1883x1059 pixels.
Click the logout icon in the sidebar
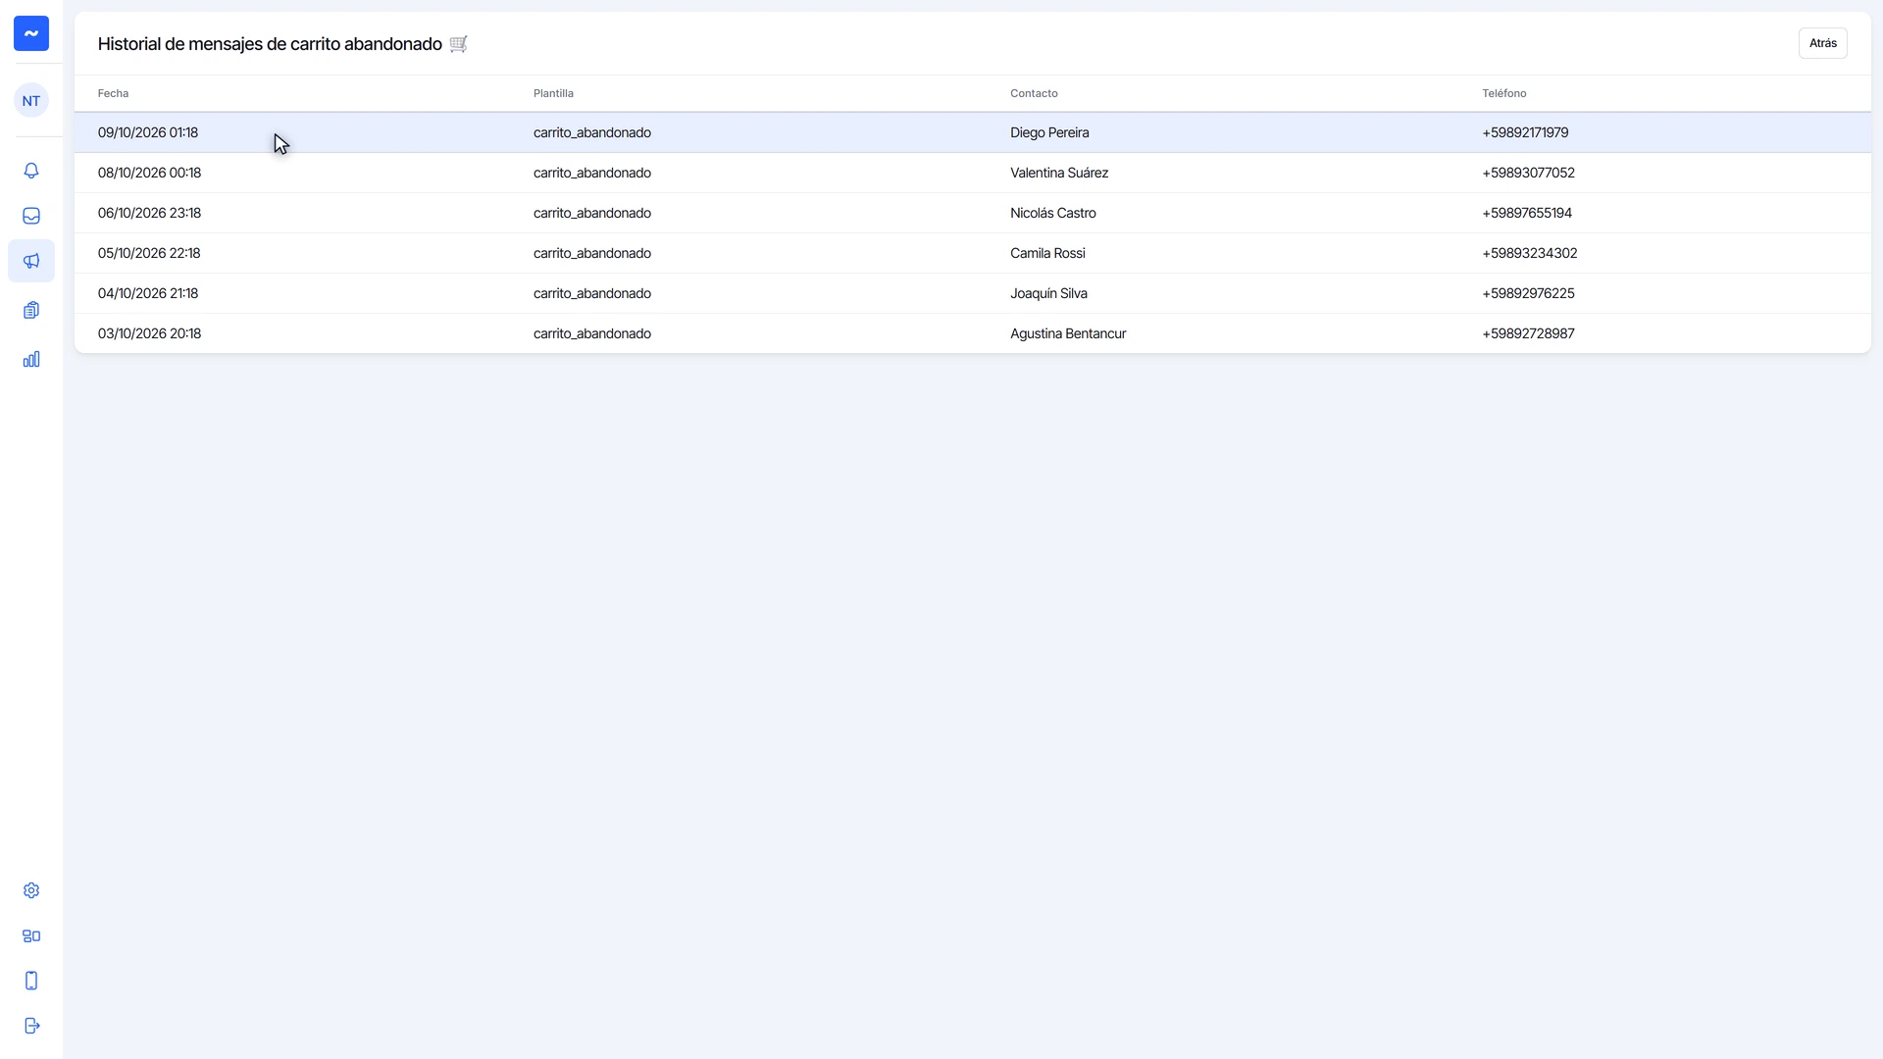point(31,1026)
